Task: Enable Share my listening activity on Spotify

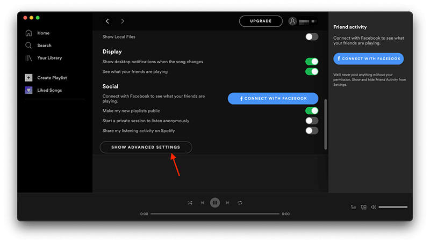Action: pyautogui.click(x=312, y=131)
